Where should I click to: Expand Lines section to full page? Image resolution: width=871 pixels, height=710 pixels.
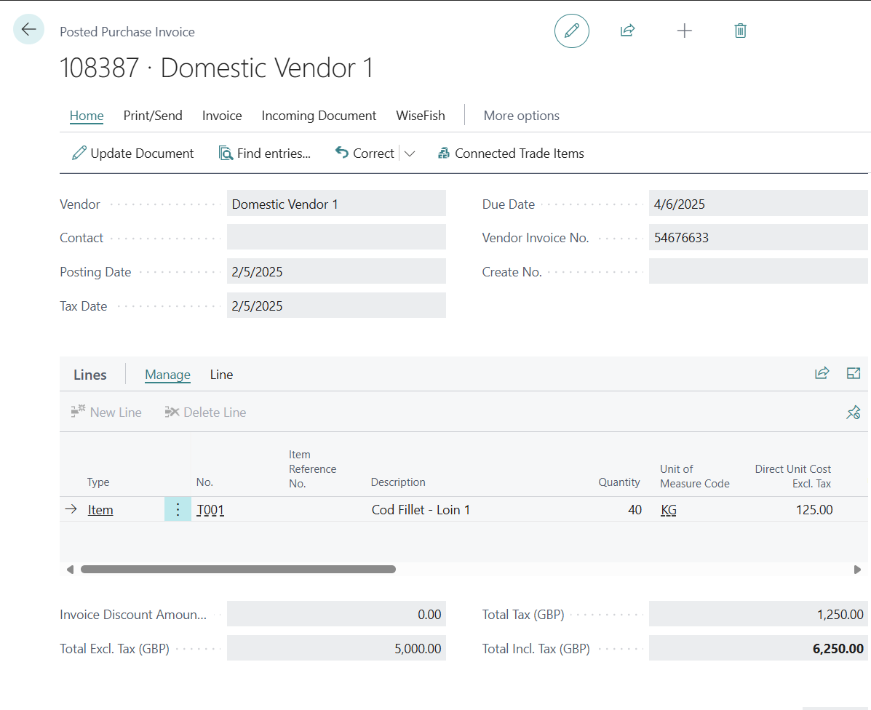(x=854, y=373)
